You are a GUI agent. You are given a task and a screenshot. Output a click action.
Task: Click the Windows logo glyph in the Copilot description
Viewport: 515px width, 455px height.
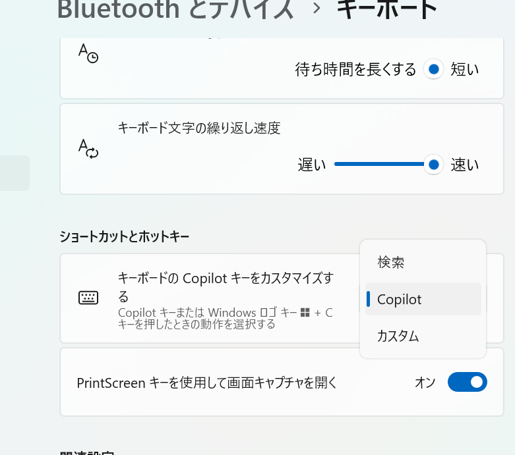point(305,313)
